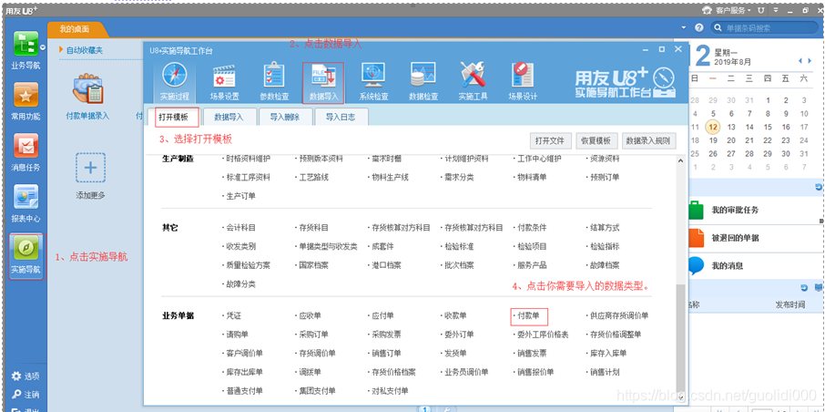The width and height of the screenshot is (825, 412).
Task: Click the 实施导航 sidebar icon
Action: [26, 256]
